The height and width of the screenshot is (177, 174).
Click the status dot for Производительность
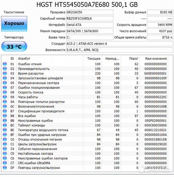click(x=5, y=69)
